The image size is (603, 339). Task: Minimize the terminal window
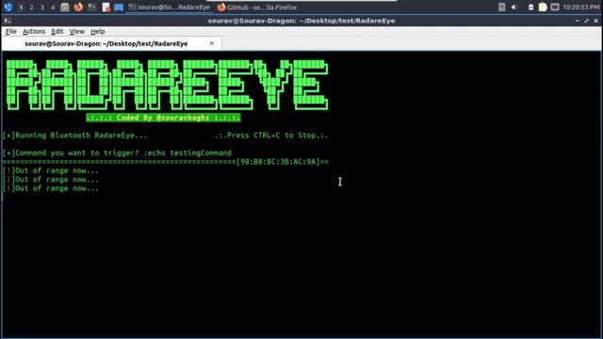(578, 21)
